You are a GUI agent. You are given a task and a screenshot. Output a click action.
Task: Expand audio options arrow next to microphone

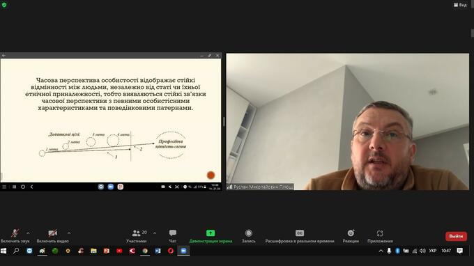(28, 233)
